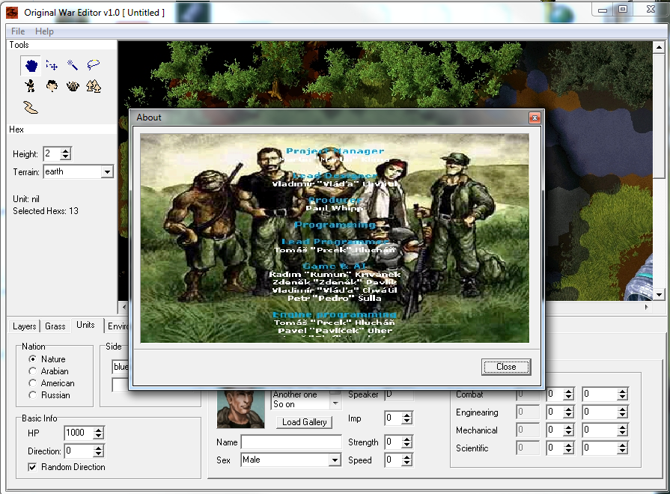Toggle the Random Direction checkbox

[32, 467]
